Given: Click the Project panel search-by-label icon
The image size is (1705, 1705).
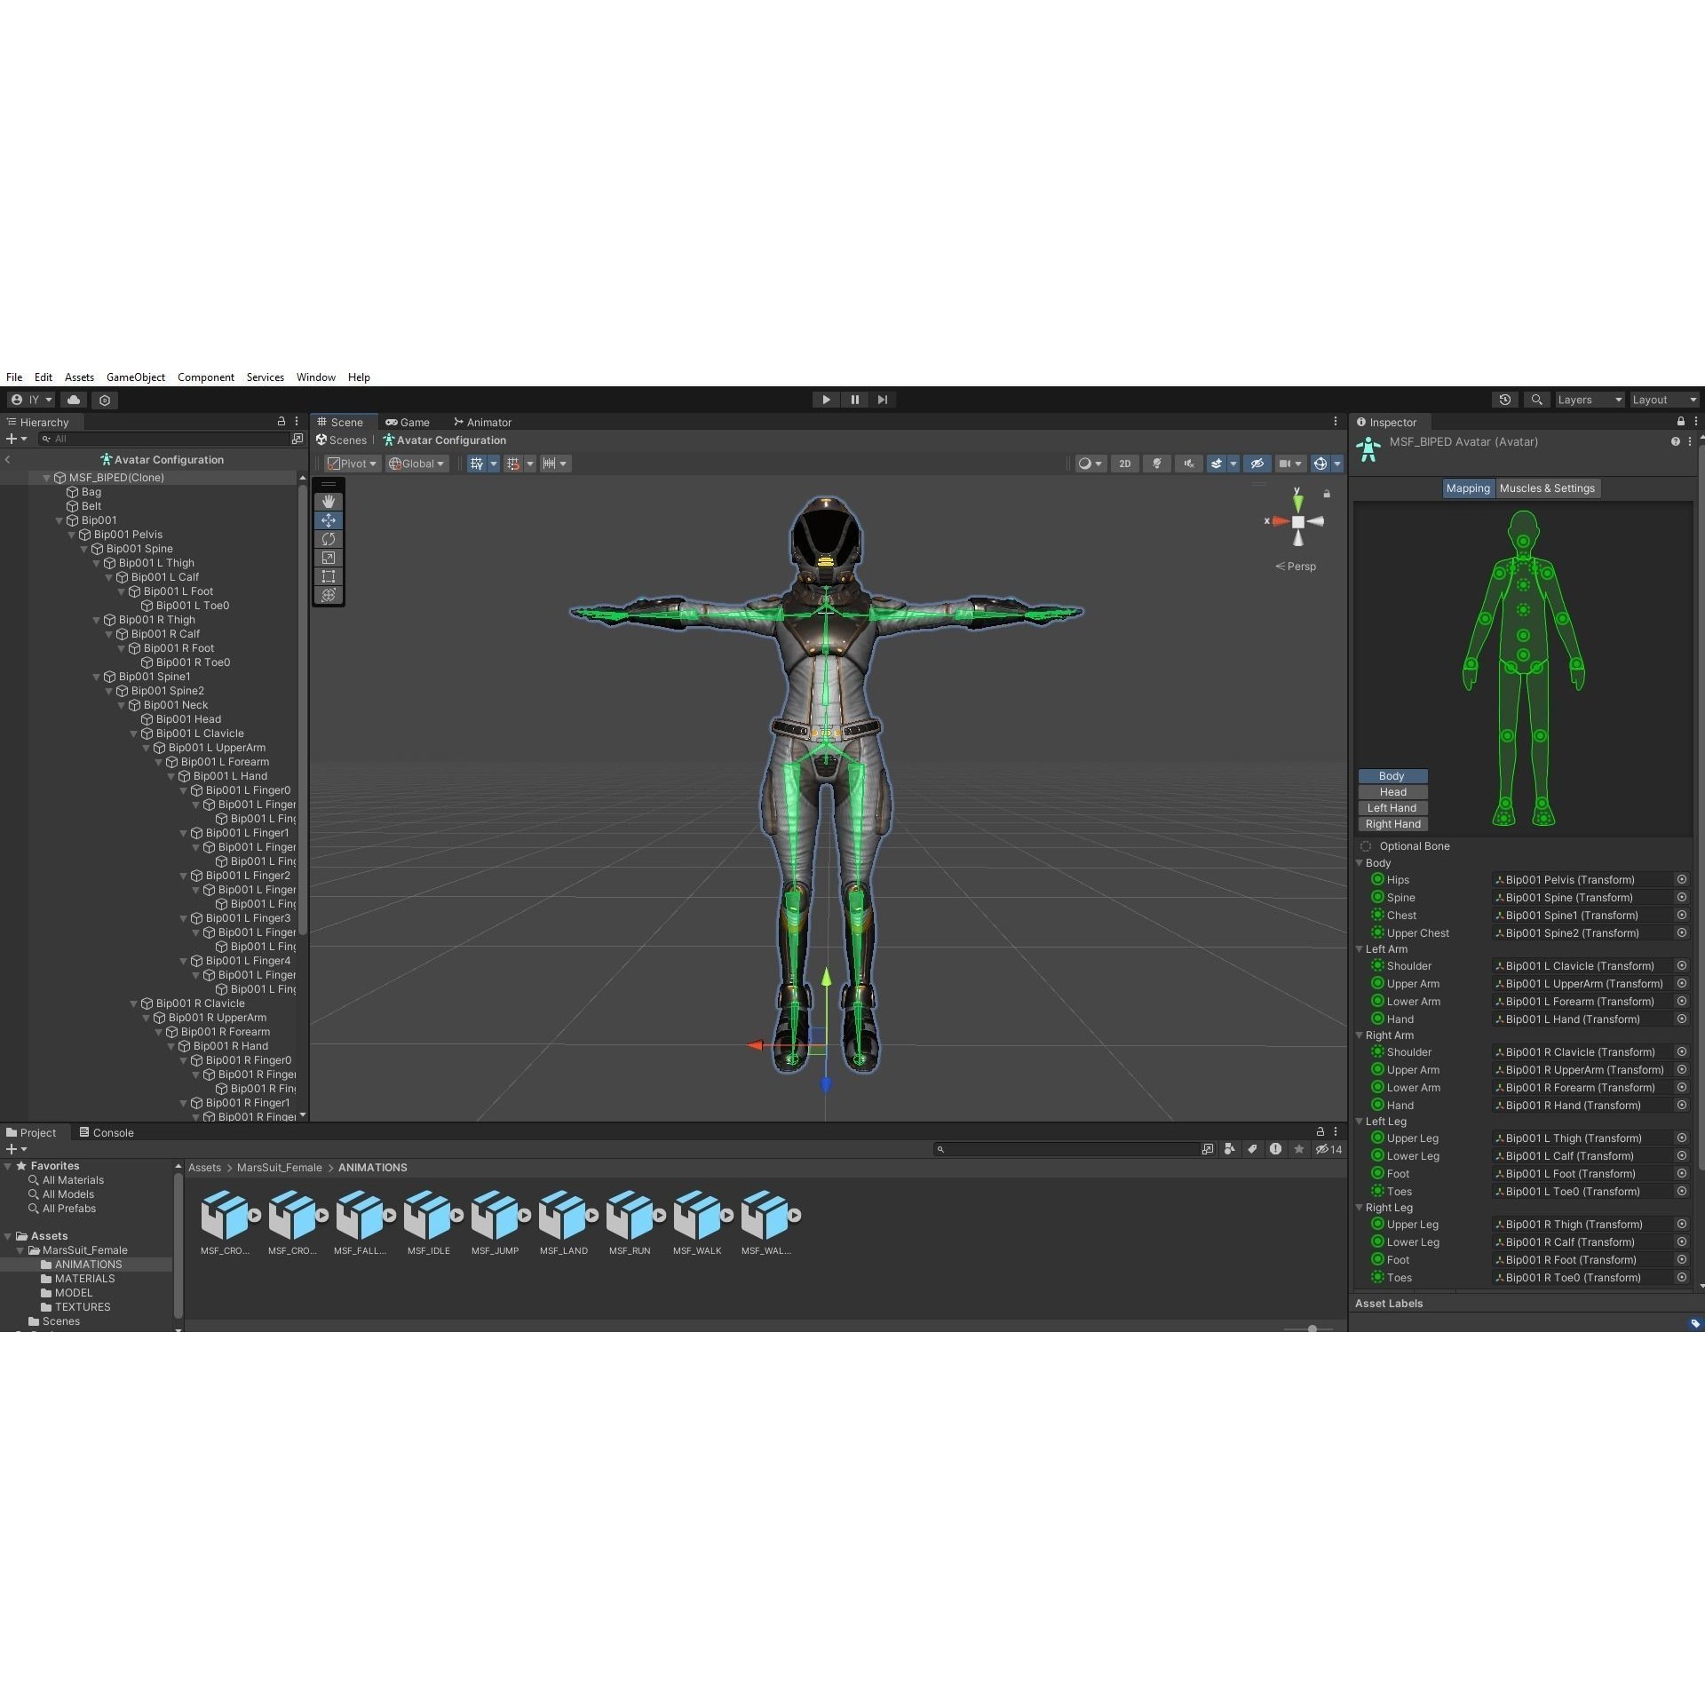Looking at the screenshot, I should [1252, 1149].
